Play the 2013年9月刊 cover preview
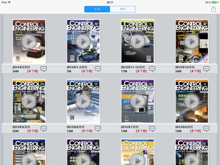The image size is (220, 165). (29, 101)
